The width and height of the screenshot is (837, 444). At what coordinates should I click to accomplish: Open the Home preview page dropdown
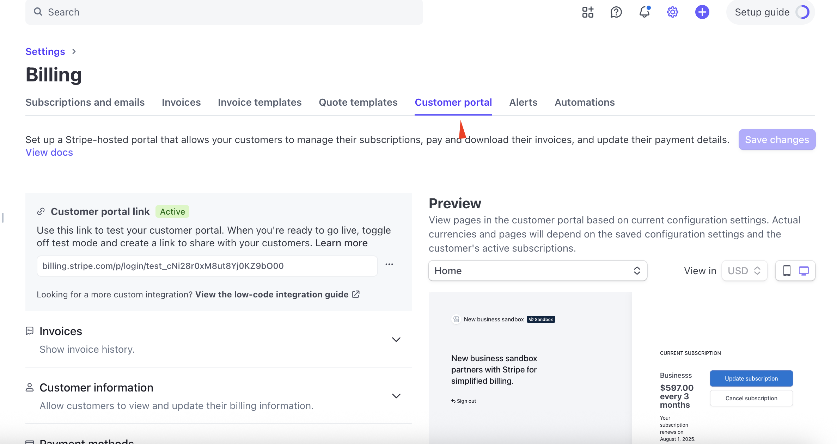[x=538, y=271]
